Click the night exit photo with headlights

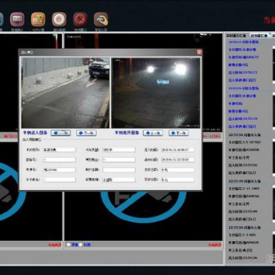coord(156,93)
